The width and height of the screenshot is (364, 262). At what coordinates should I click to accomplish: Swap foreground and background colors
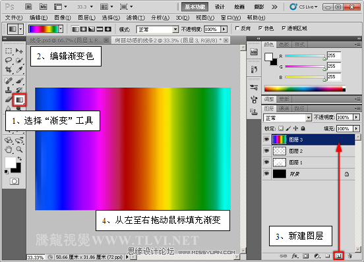point(20,159)
